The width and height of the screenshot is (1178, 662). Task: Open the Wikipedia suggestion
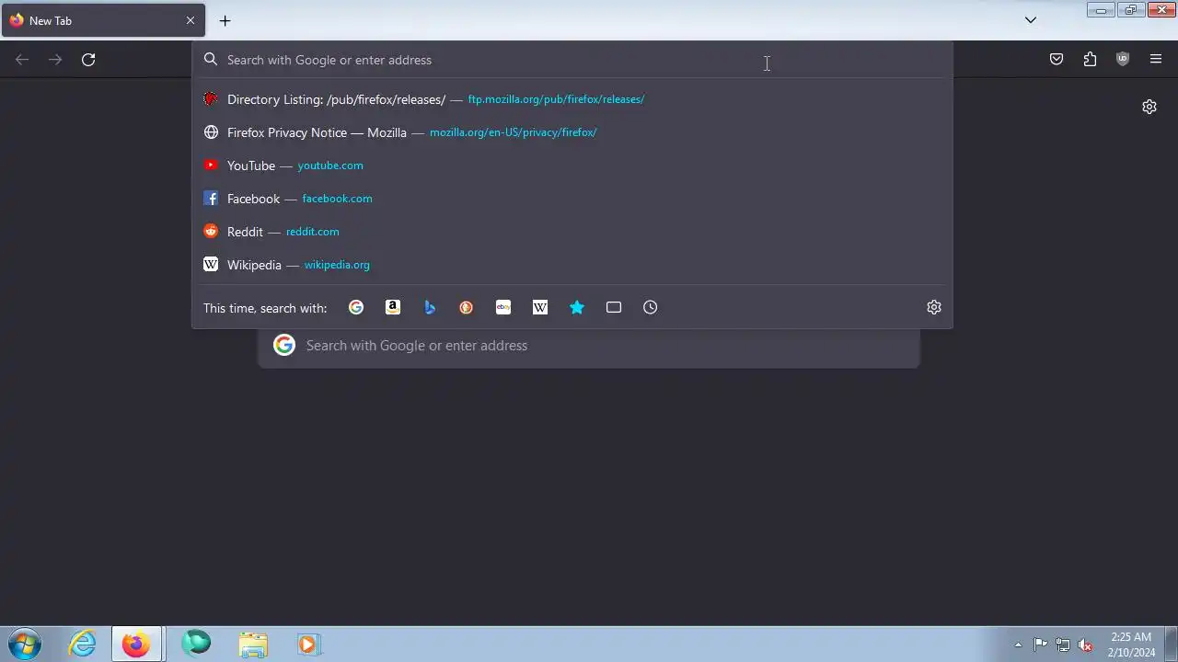[x=572, y=265]
